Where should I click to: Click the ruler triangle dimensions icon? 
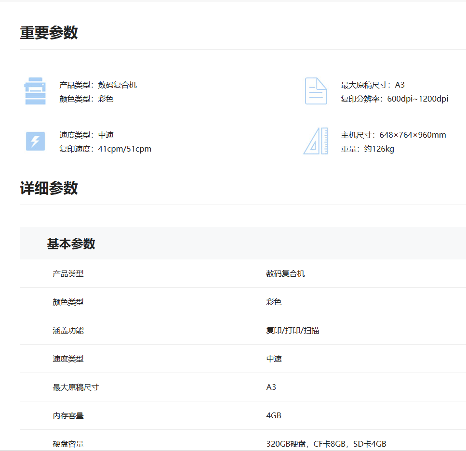[x=316, y=141]
